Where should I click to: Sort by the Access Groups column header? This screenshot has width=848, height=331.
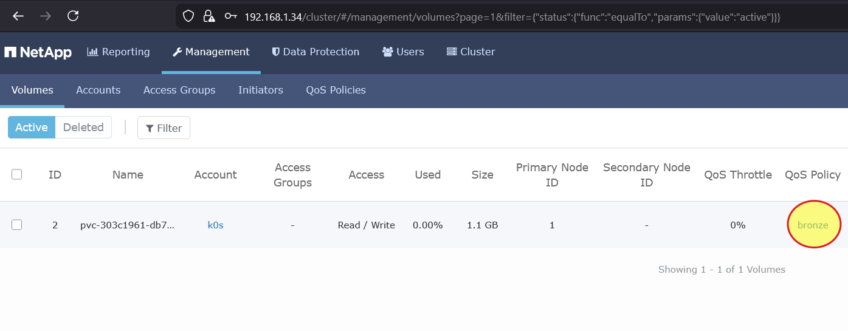292,175
